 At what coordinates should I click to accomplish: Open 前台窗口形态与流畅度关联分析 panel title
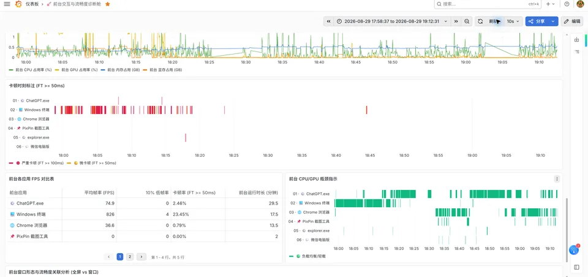[54, 271]
